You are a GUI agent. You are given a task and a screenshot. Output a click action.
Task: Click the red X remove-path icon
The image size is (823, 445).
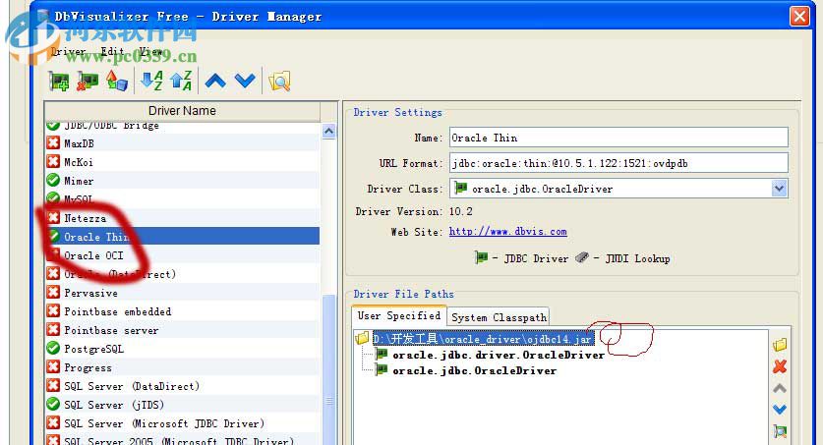click(x=780, y=366)
